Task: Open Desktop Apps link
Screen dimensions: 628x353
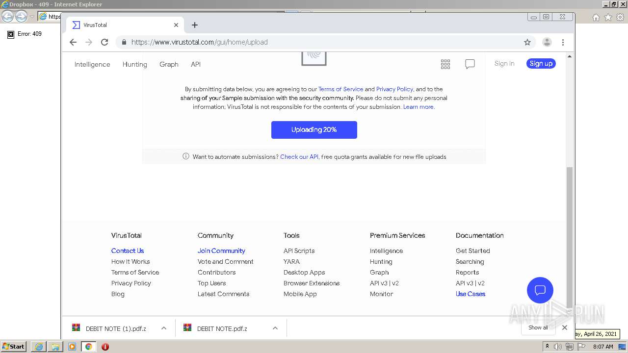Action: (304, 272)
